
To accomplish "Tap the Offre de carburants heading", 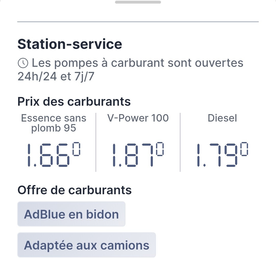I will click(74, 190).
